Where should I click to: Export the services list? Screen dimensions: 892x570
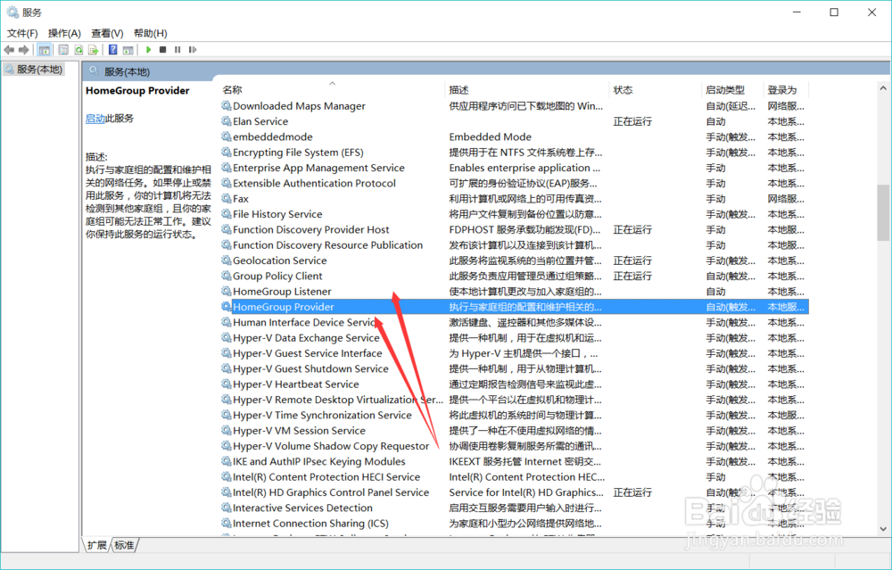point(94,49)
